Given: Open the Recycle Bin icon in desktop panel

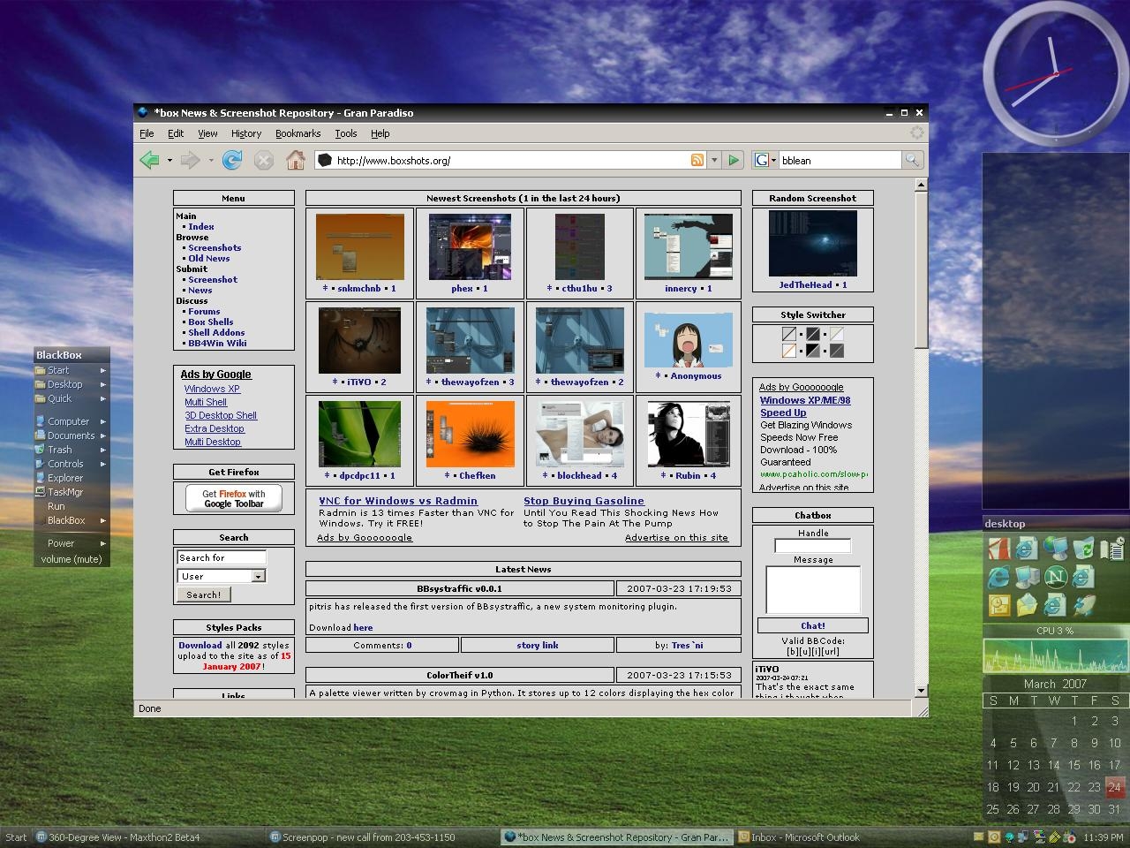Looking at the screenshot, I should [x=1083, y=549].
